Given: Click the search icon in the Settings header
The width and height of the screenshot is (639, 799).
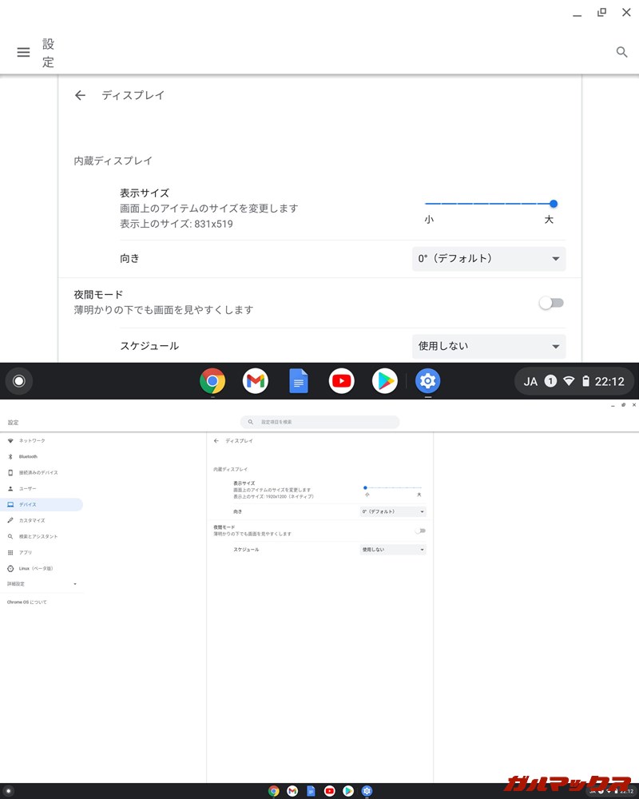Looking at the screenshot, I should [x=621, y=52].
